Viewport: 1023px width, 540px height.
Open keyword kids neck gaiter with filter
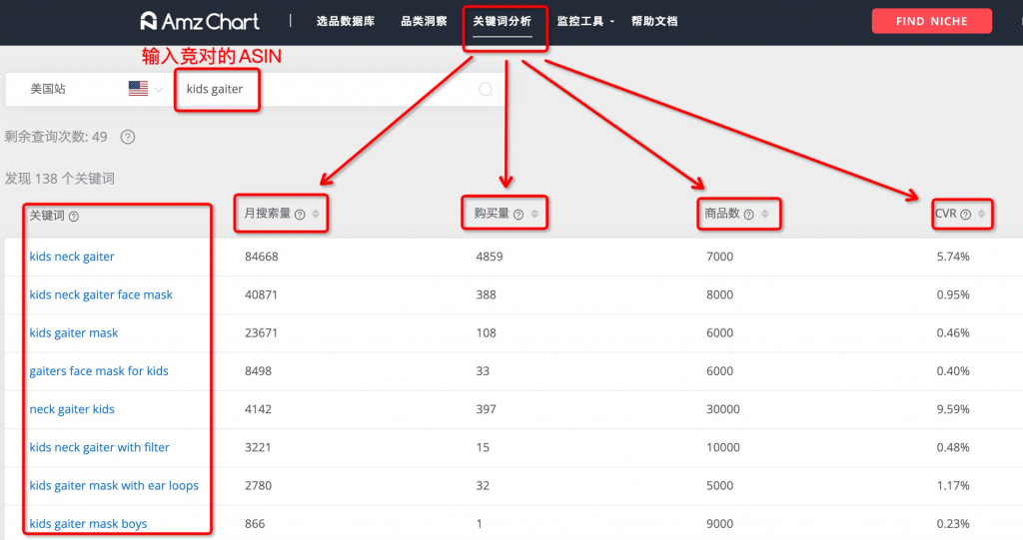(99, 447)
